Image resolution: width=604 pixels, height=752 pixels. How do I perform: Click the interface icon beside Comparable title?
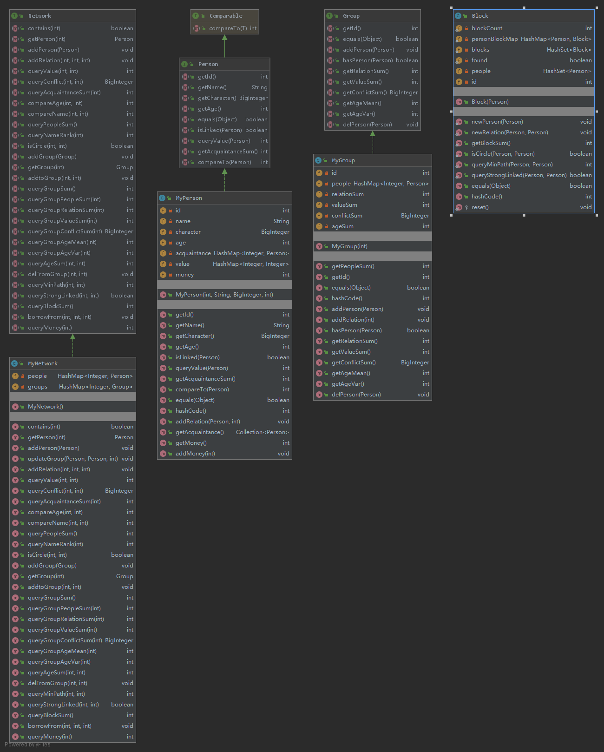coord(196,16)
